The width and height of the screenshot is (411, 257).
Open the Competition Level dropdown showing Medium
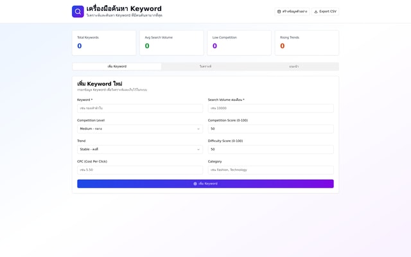[x=140, y=128]
